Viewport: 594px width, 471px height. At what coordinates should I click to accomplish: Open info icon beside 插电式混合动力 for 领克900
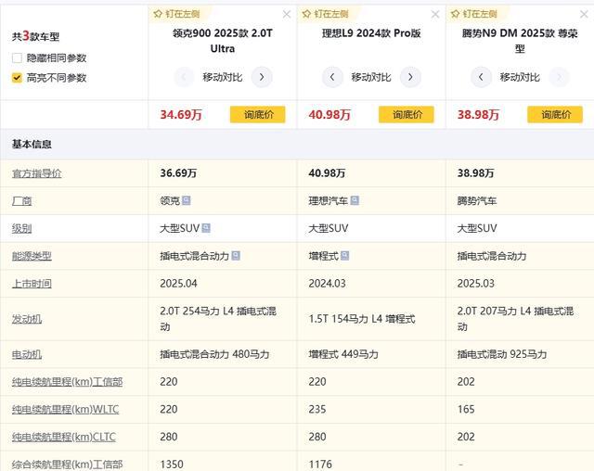[236, 256]
